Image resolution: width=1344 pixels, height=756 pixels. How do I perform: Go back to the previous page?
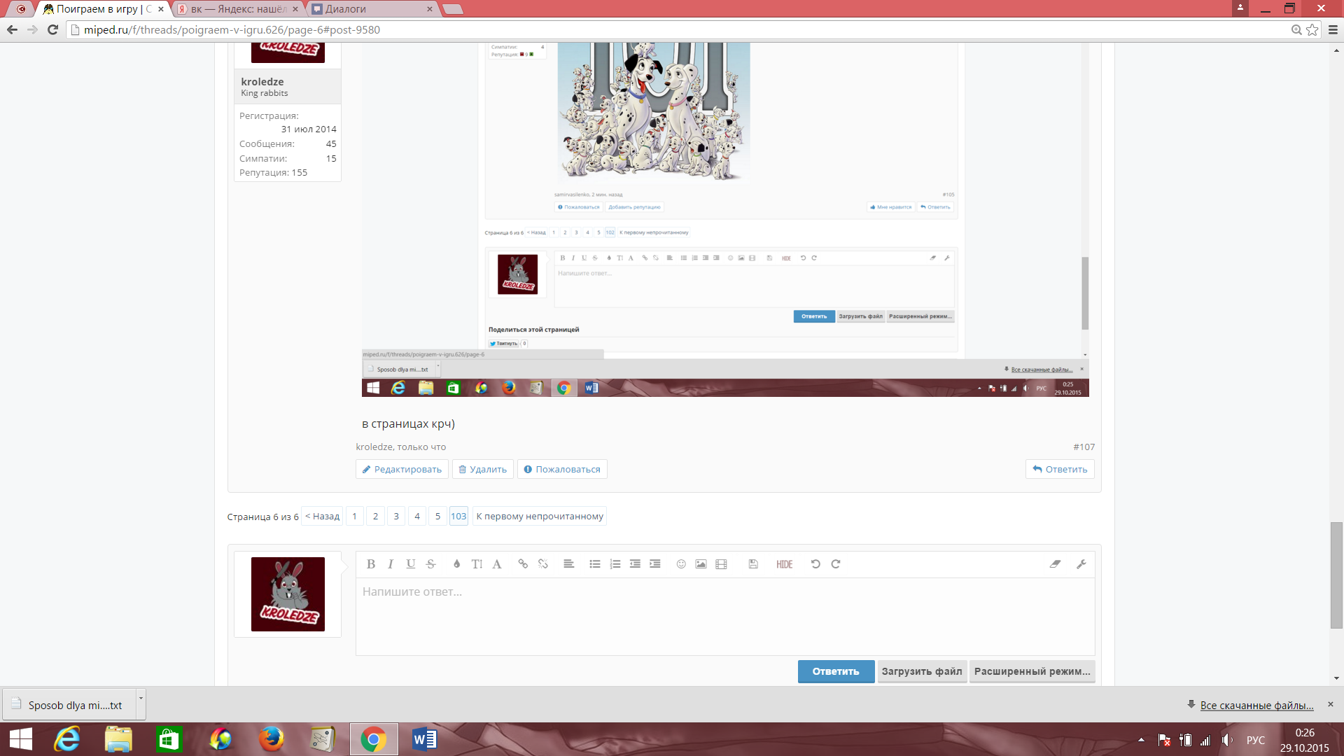[x=12, y=29]
